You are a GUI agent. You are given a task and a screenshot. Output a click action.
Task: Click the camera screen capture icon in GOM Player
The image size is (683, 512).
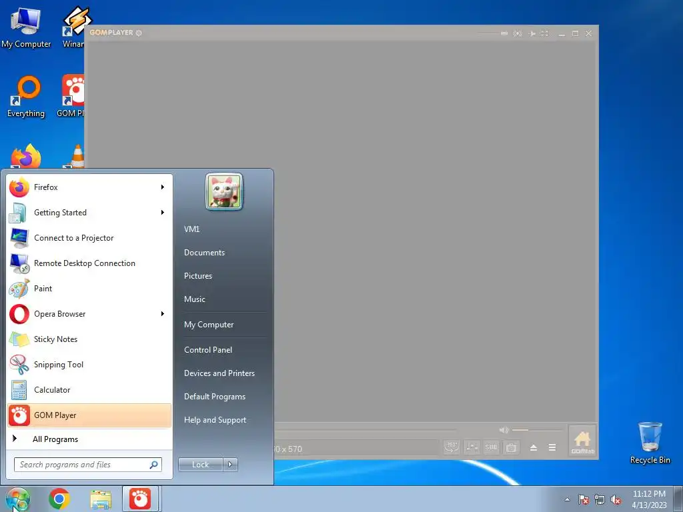click(511, 447)
